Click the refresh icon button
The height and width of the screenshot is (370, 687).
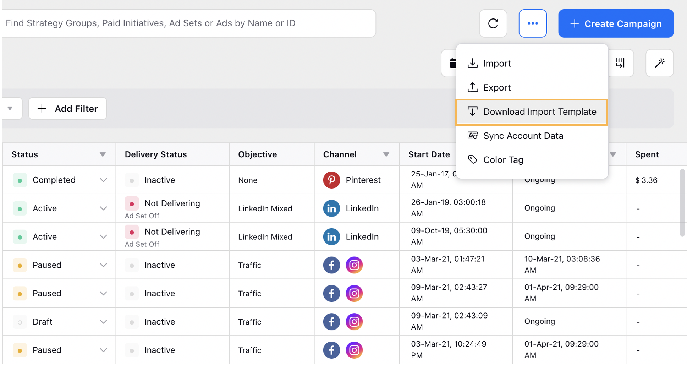pyautogui.click(x=493, y=23)
